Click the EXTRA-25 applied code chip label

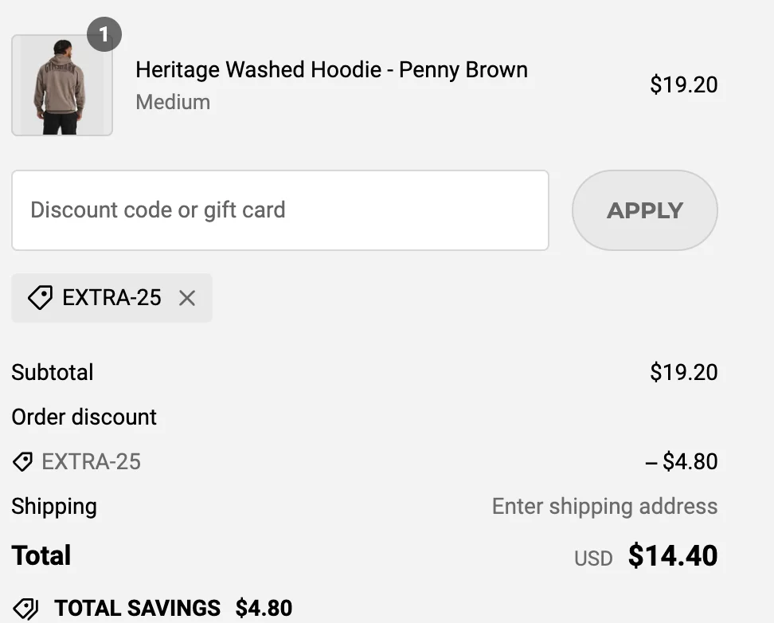(x=111, y=298)
